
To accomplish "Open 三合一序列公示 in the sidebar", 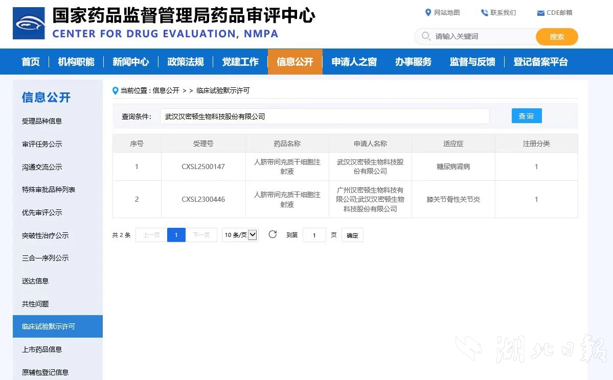I will click(46, 258).
